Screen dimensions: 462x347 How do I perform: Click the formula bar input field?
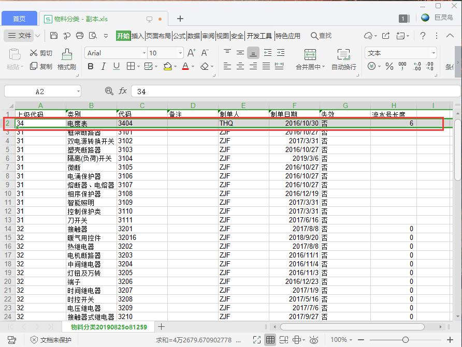[x=290, y=91]
